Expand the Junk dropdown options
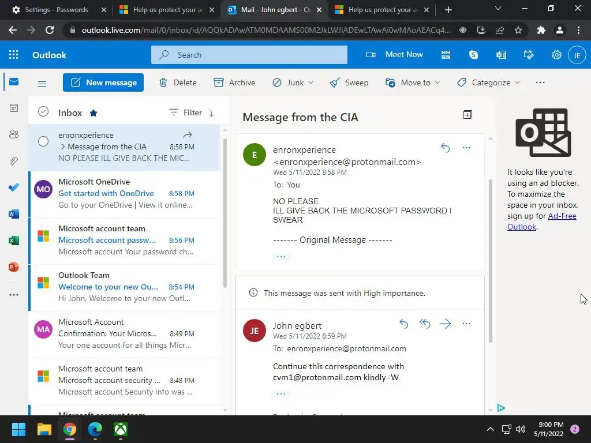The image size is (591, 443). [311, 82]
